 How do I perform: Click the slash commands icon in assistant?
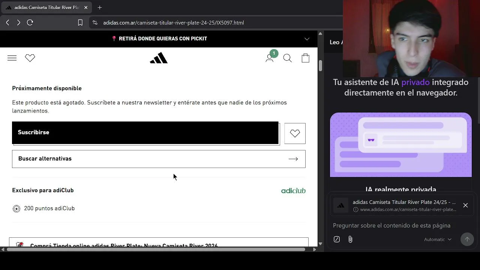point(337,239)
